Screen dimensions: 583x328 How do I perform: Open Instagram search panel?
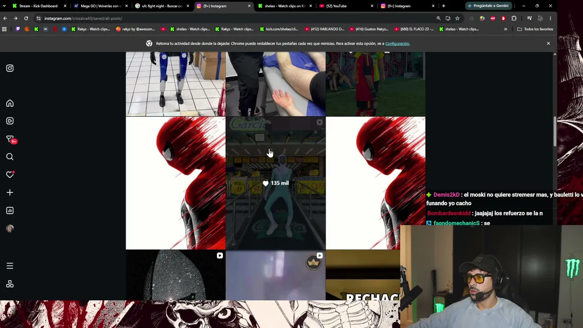[10, 157]
